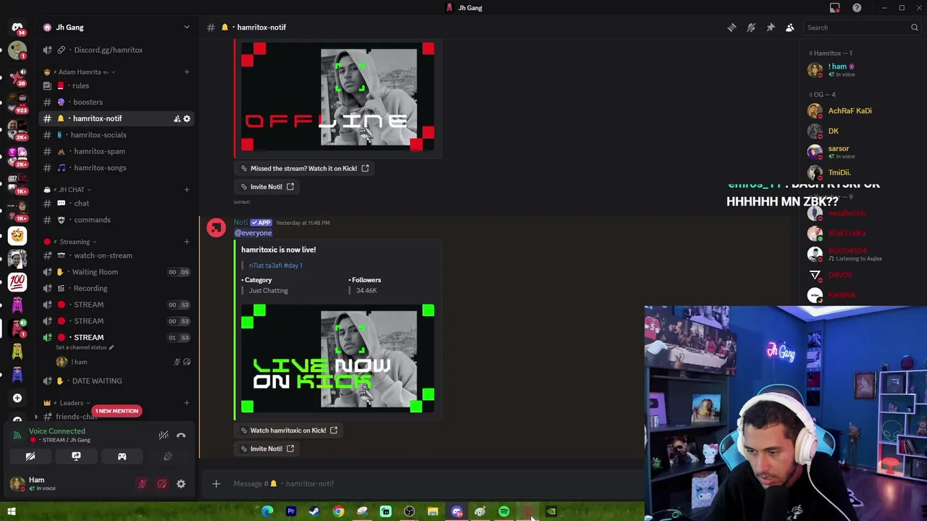Open the hamritoxic is now live! title link
927x521 pixels.
(x=278, y=250)
